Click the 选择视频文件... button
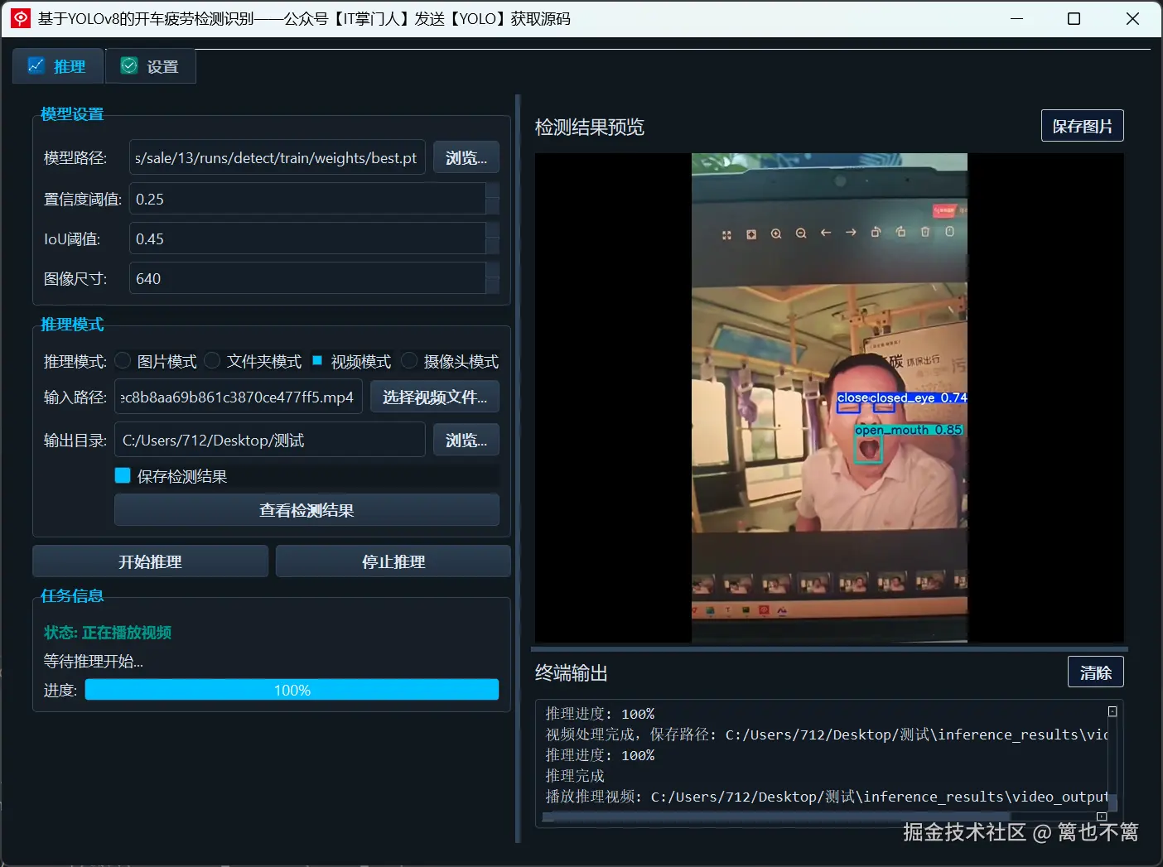 point(435,397)
